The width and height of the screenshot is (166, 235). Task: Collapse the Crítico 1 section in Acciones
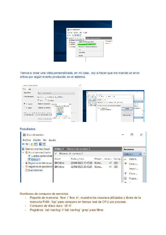coord(140,154)
